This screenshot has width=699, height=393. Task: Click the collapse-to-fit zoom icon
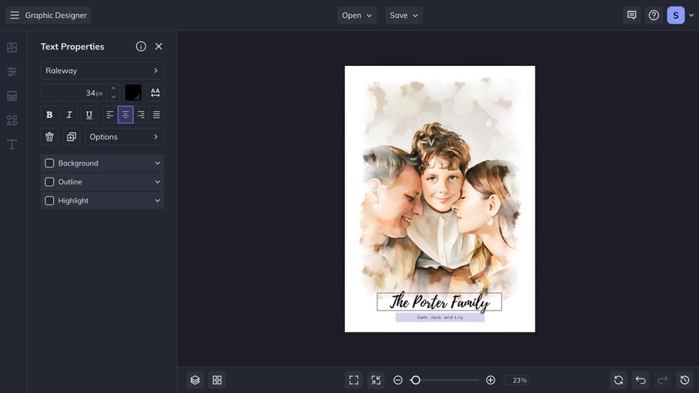376,380
